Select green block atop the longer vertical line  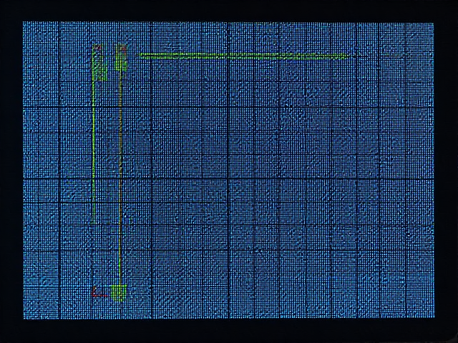[x=121, y=58]
